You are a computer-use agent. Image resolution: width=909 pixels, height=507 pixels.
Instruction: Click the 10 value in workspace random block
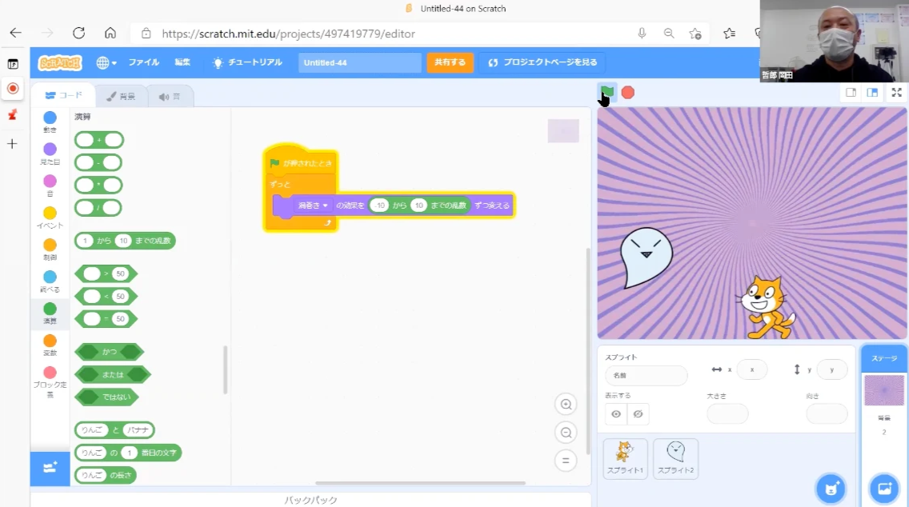[x=418, y=205]
